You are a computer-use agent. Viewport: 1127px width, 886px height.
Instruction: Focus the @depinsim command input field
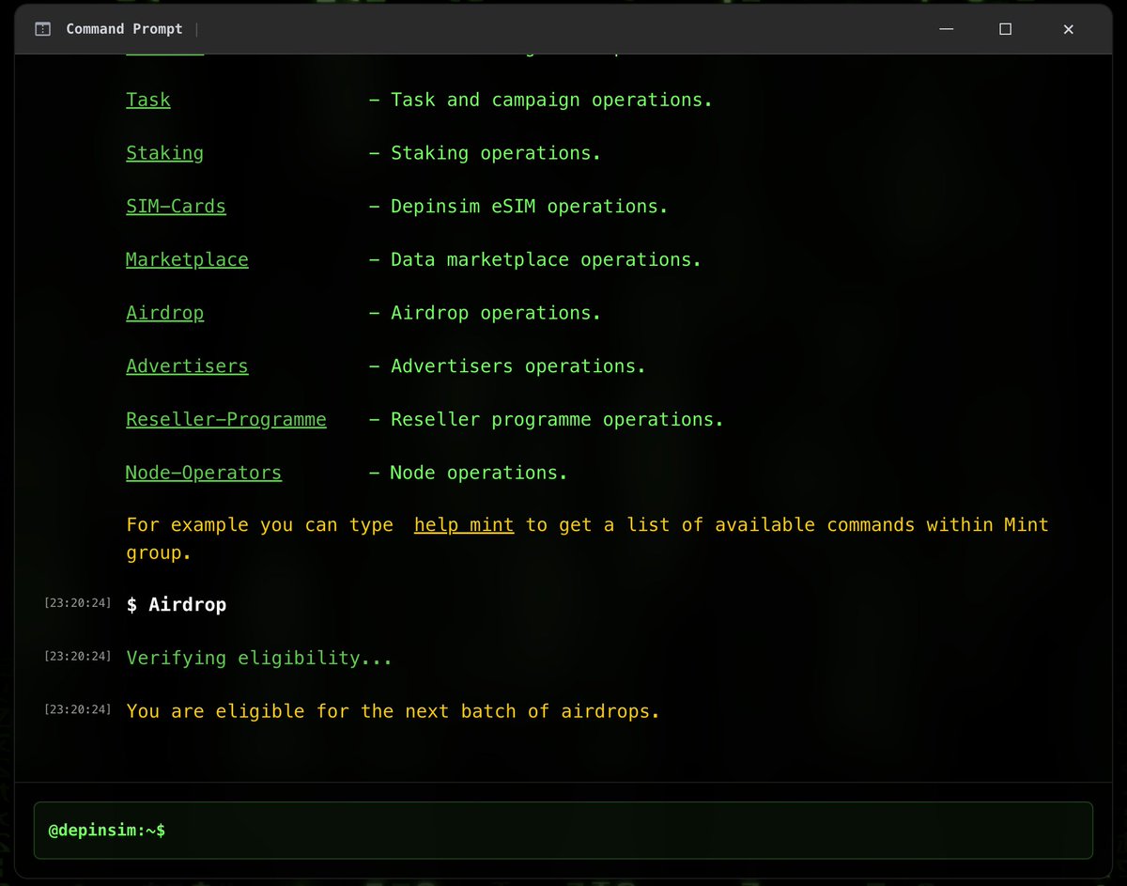pos(563,831)
